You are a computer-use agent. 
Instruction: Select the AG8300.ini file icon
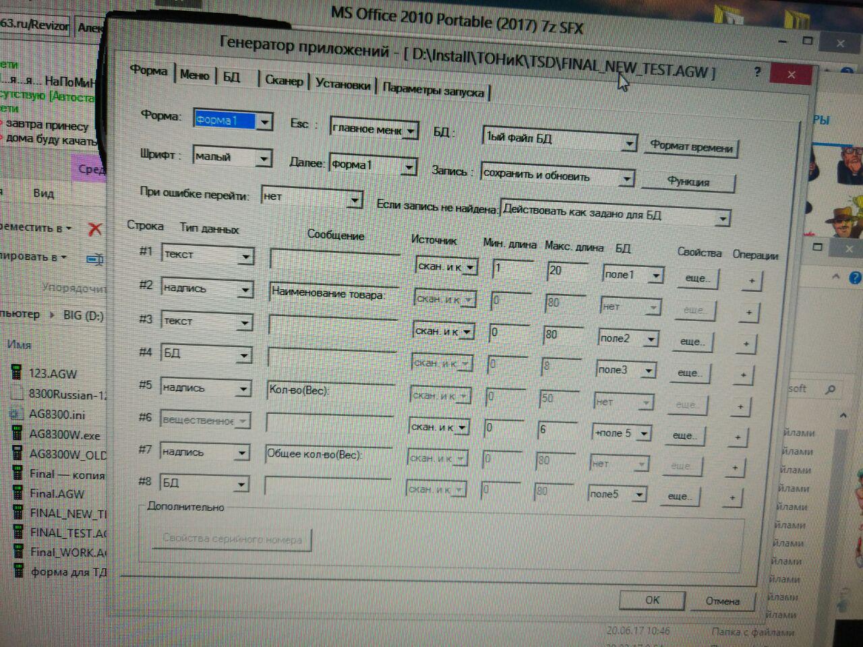16,414
